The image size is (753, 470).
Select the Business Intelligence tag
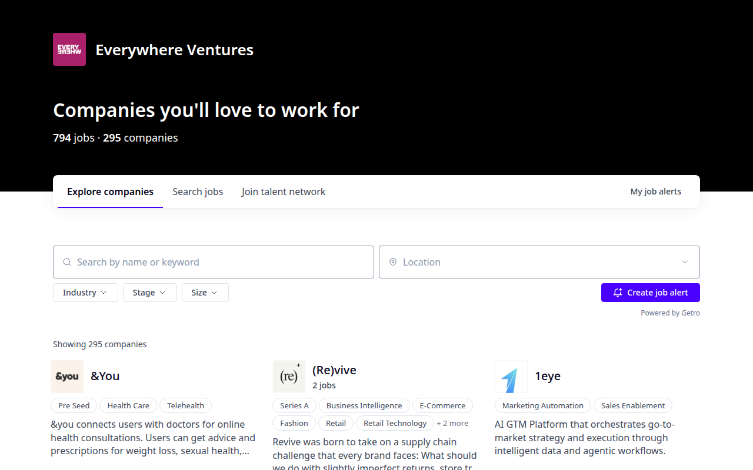(364, 405)
